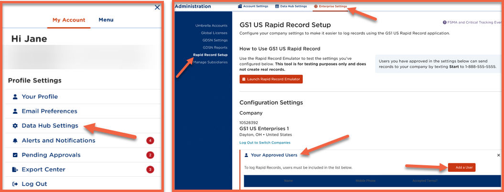Open Umbrella Accounts in sidebar

(211, 25)
